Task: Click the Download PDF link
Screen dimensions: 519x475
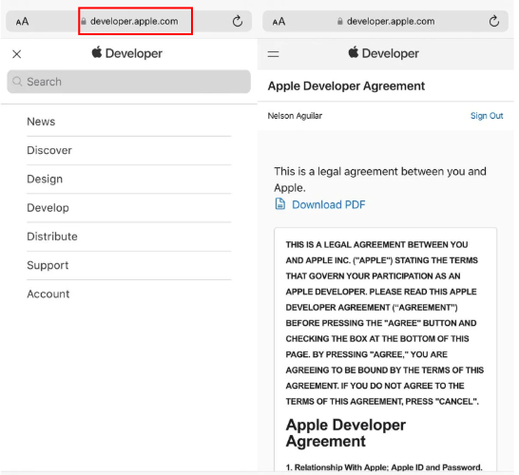Action: tap(328, 205)
